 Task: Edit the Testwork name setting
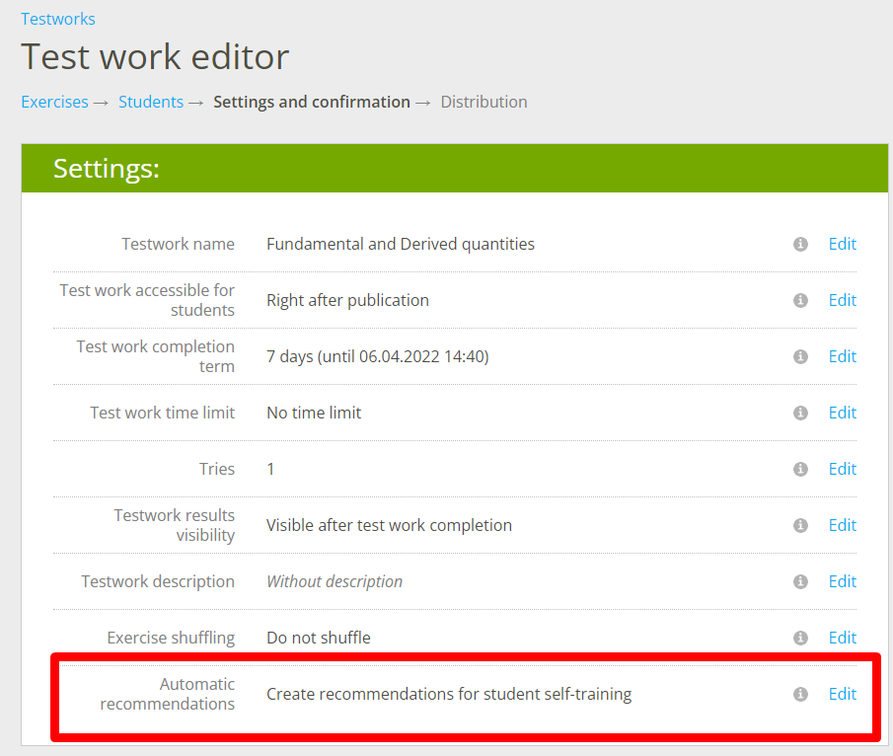pyautogui.click(x=842, y=244)
